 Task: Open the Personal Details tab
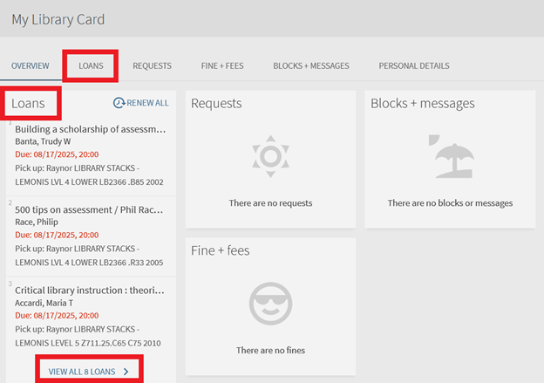(414, 65)
